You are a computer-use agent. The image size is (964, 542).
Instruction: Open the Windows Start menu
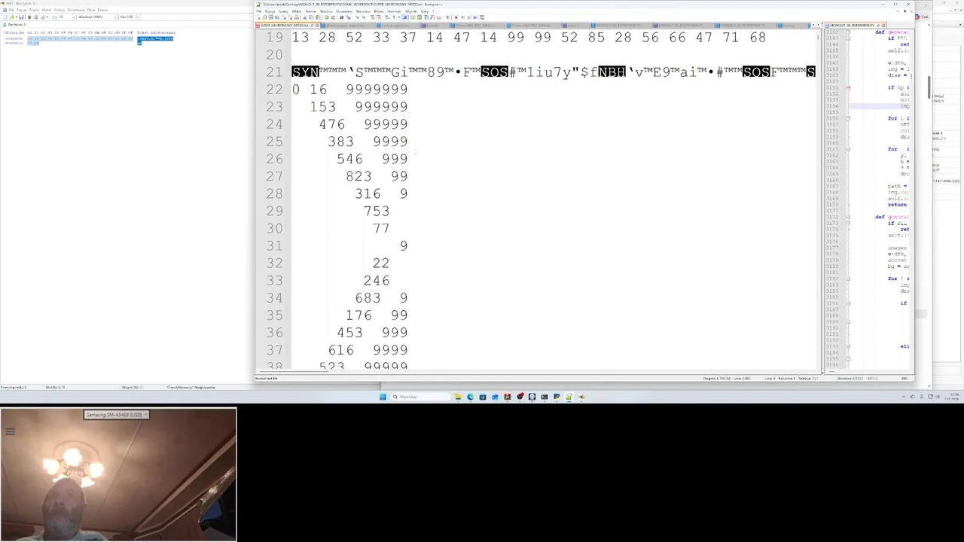point(383,397)
